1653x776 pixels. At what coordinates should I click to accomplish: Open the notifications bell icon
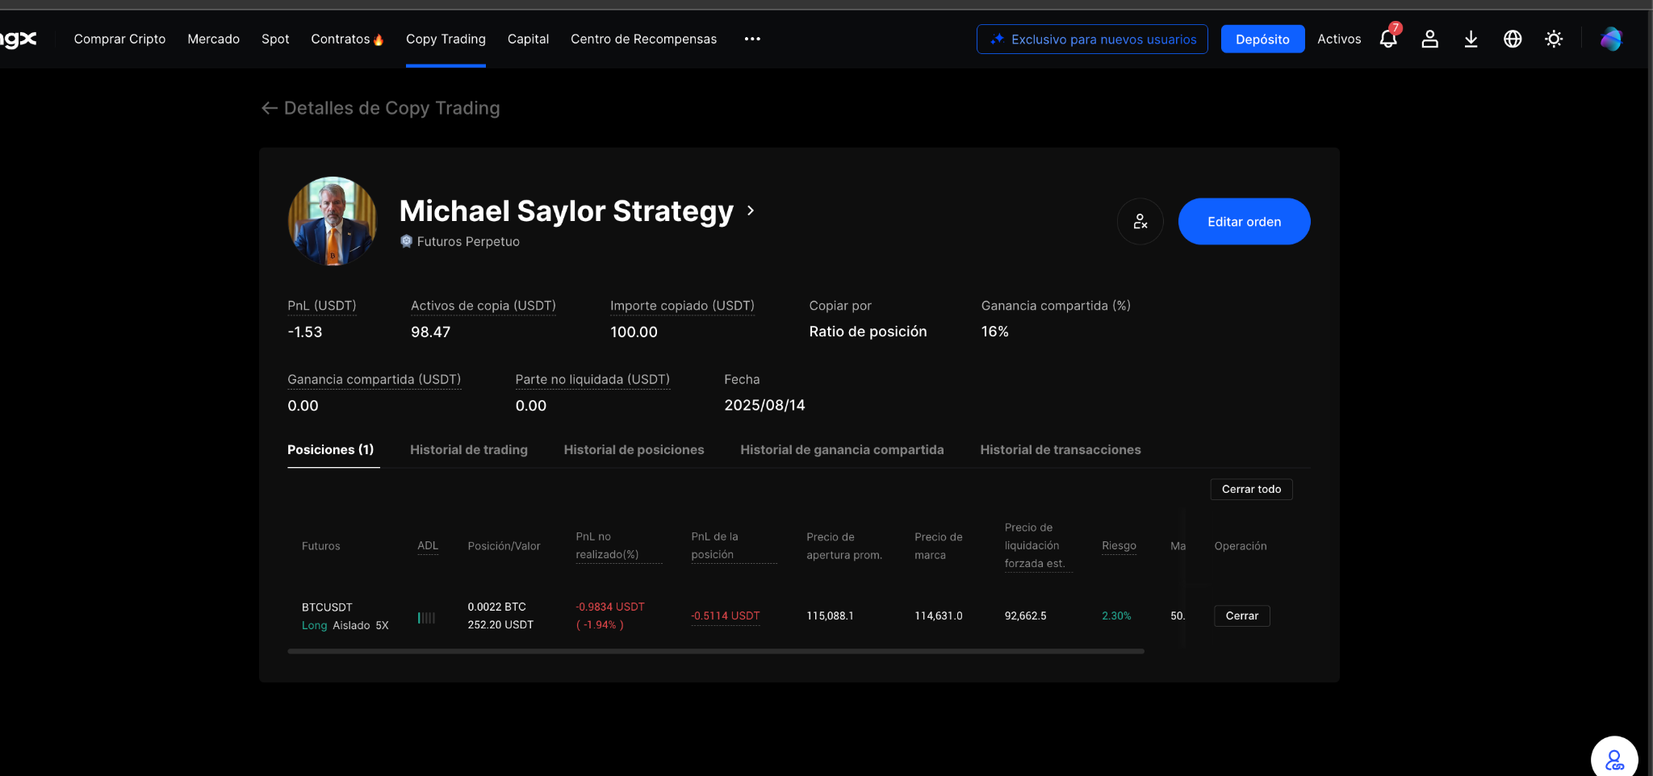[x=1387, y=39]
